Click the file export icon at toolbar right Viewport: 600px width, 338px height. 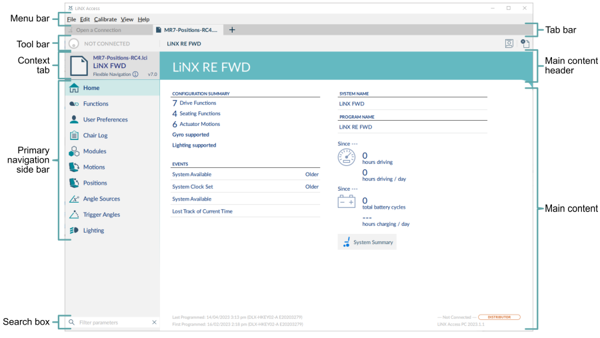525,43
